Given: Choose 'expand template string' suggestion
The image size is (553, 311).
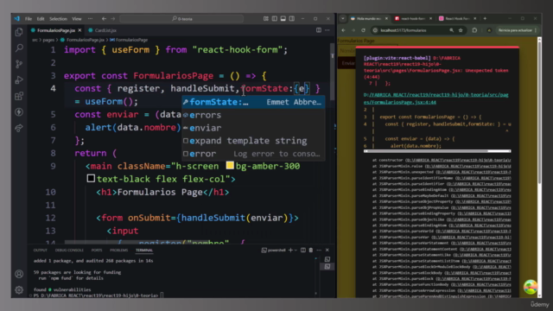Looking at the screenshot, I should click(253, 141).
